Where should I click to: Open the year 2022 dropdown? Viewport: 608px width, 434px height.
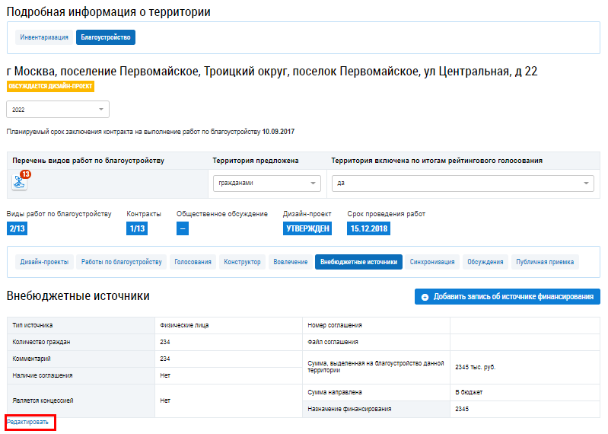coord(58,110)
